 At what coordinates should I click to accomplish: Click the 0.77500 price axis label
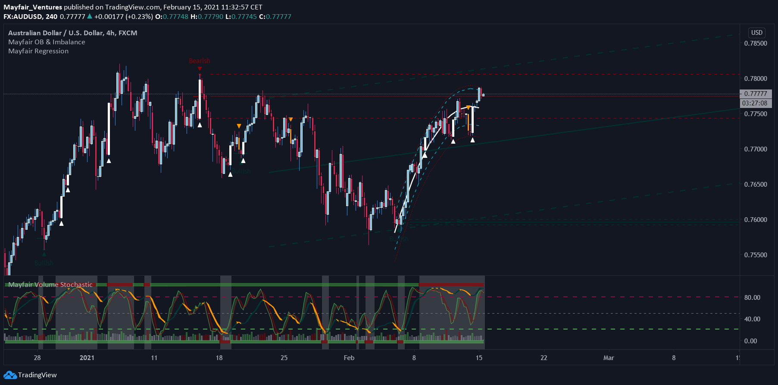[x=756, y=114]
